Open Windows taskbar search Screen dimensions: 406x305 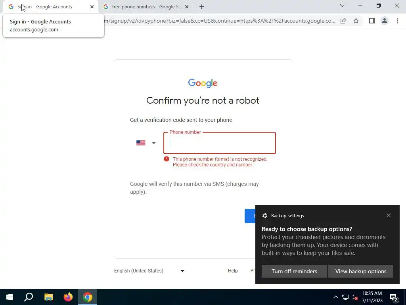pos(29,297)
